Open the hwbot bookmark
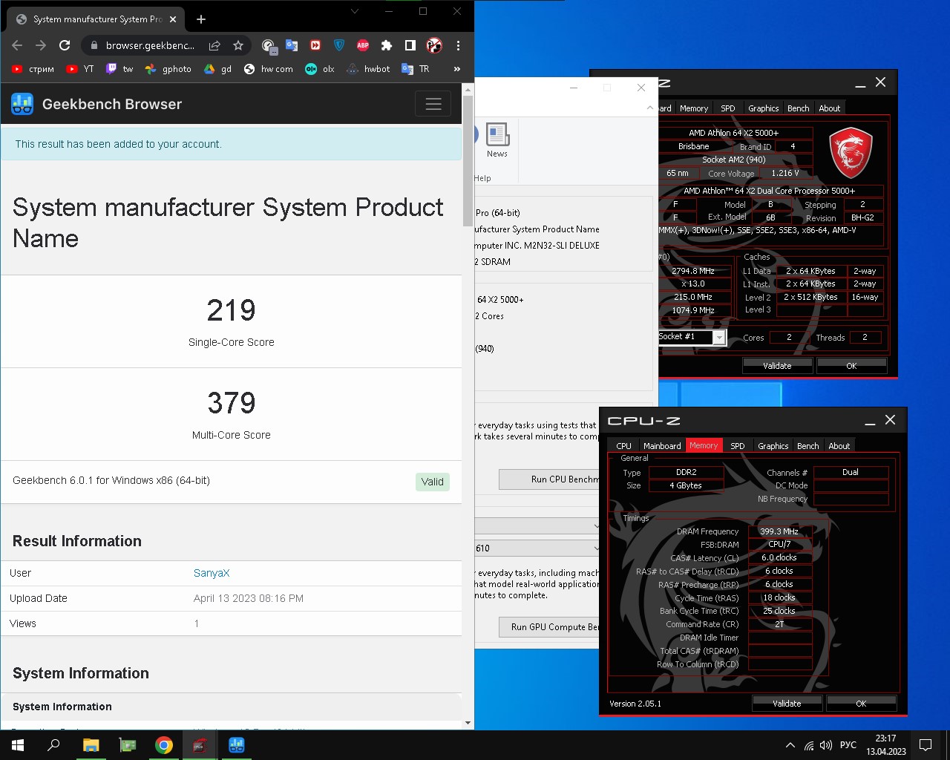The image size is (950, 760). point(369,69)
